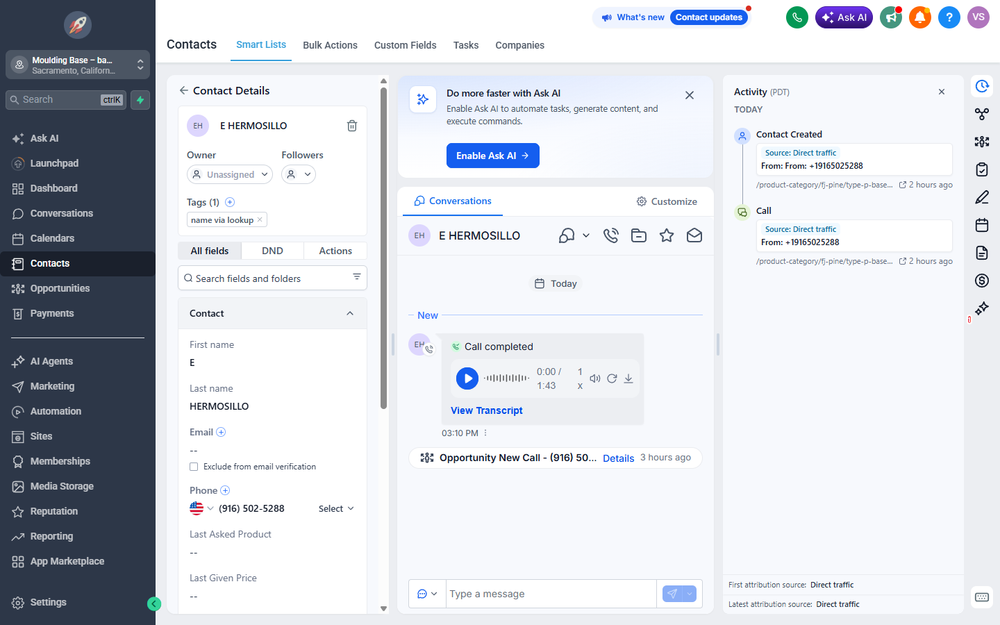
Task: Add a tag with plus icon
Action: click(x=230, y=202)
